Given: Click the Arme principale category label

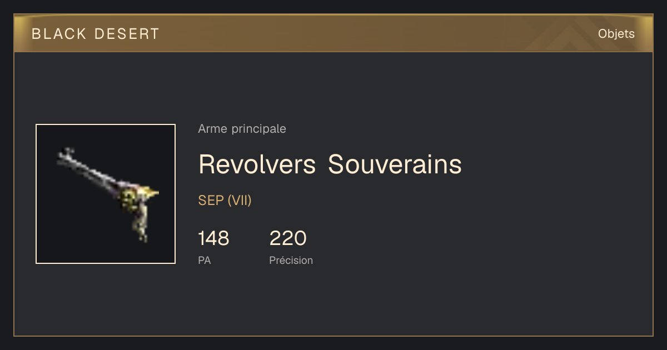Looking at the screenshot, I should [242, 129].
